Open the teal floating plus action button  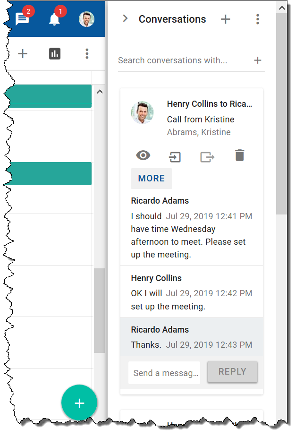[x=79, y=402]
